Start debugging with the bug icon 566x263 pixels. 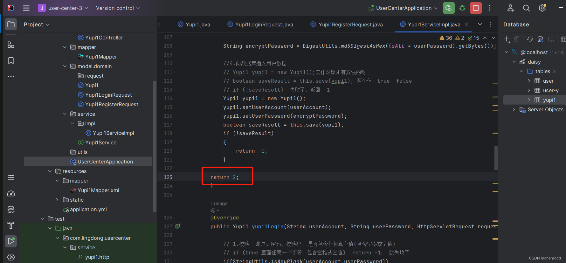462,8
